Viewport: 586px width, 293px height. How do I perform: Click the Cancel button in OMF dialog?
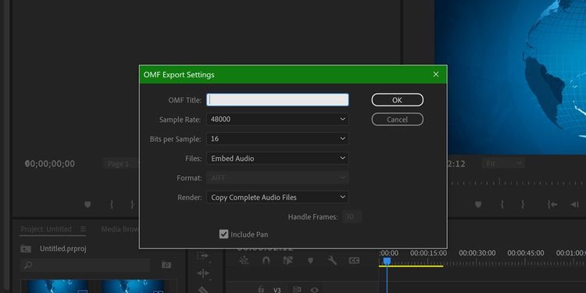tap(397, 120)
